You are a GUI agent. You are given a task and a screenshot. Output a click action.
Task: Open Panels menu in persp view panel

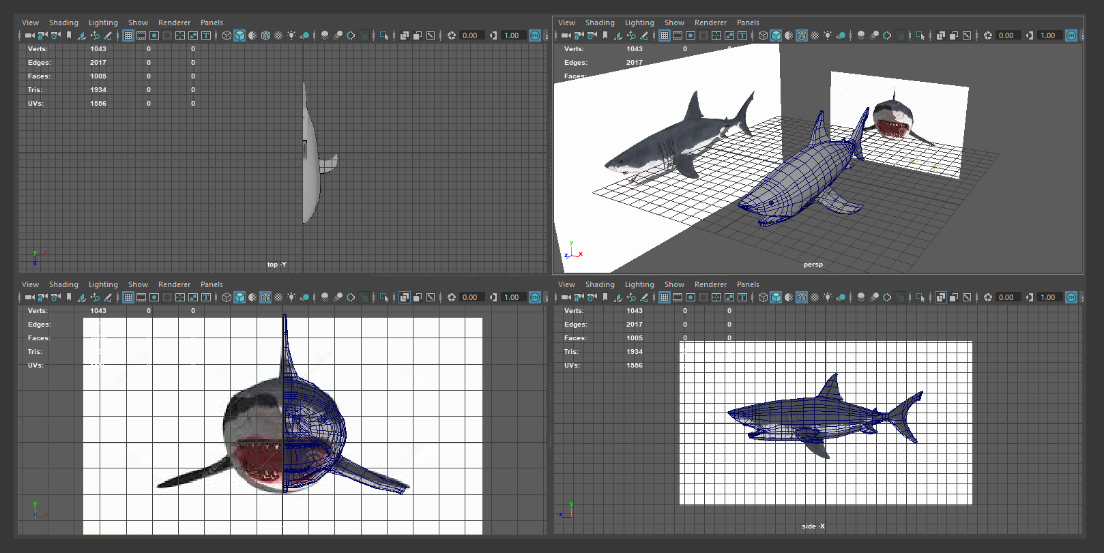tap(748, 23)
